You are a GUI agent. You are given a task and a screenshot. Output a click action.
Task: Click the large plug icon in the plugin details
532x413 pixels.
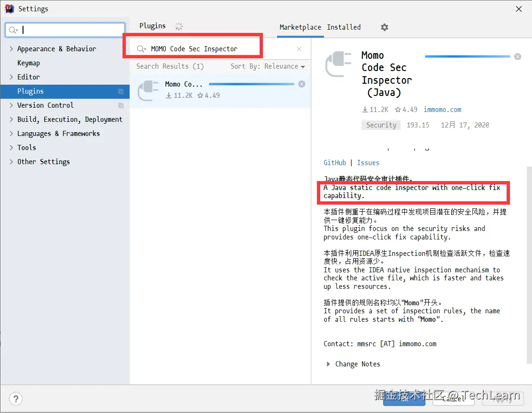(x=338, y=64)
